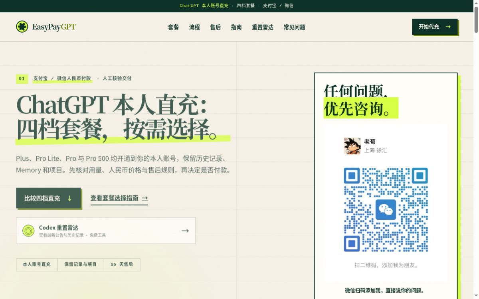Click 四档套餐 in the top banner
479x299 pixels.
[x=245, y=6]
